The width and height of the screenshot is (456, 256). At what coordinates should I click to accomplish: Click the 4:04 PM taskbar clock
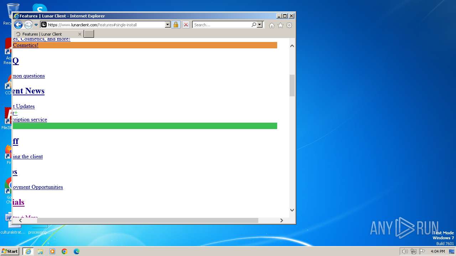pyautogui.click(x=437, y=251)
